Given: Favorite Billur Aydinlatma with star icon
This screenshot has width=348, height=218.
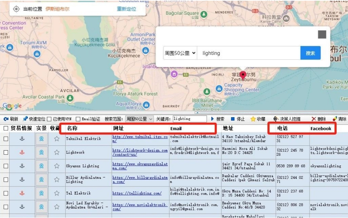Looking at the screenshot, I should click(x=56, y=180).
